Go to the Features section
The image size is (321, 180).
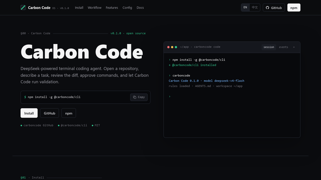pyautogui.click(x=112, y=8)
